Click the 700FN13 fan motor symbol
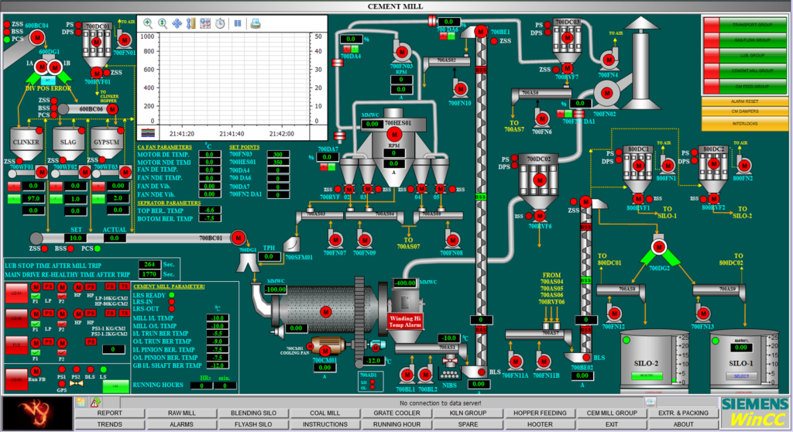The height and width of the screenshot is (432, 793). coord(703,313)
